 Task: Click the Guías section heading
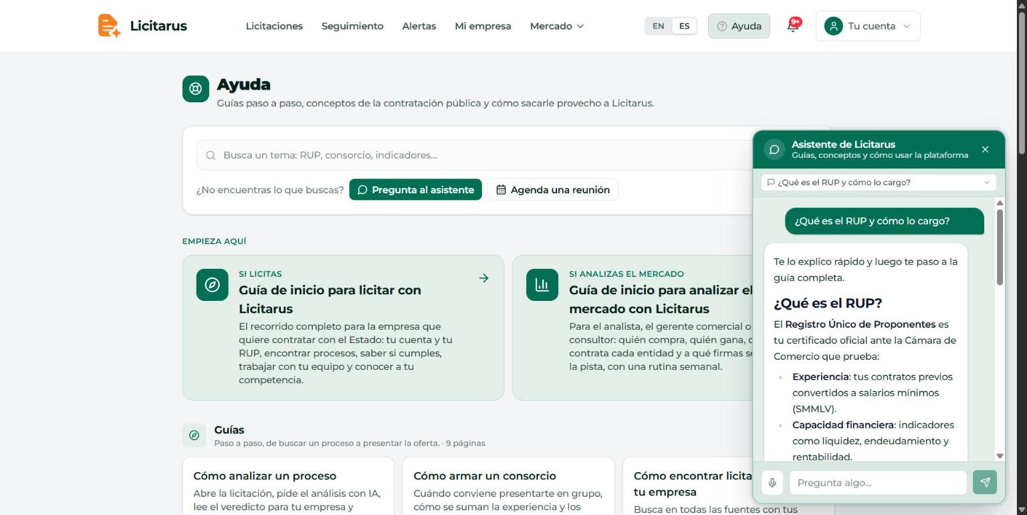pyautogui.click(x=229, y=430)
